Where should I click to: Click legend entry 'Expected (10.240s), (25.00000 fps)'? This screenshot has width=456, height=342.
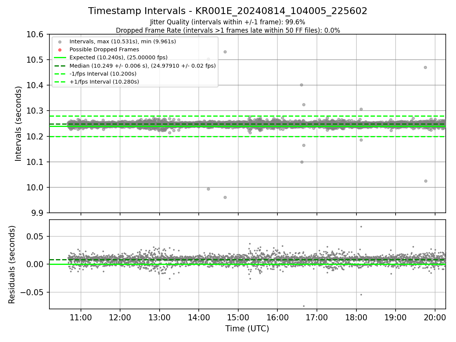118,57
